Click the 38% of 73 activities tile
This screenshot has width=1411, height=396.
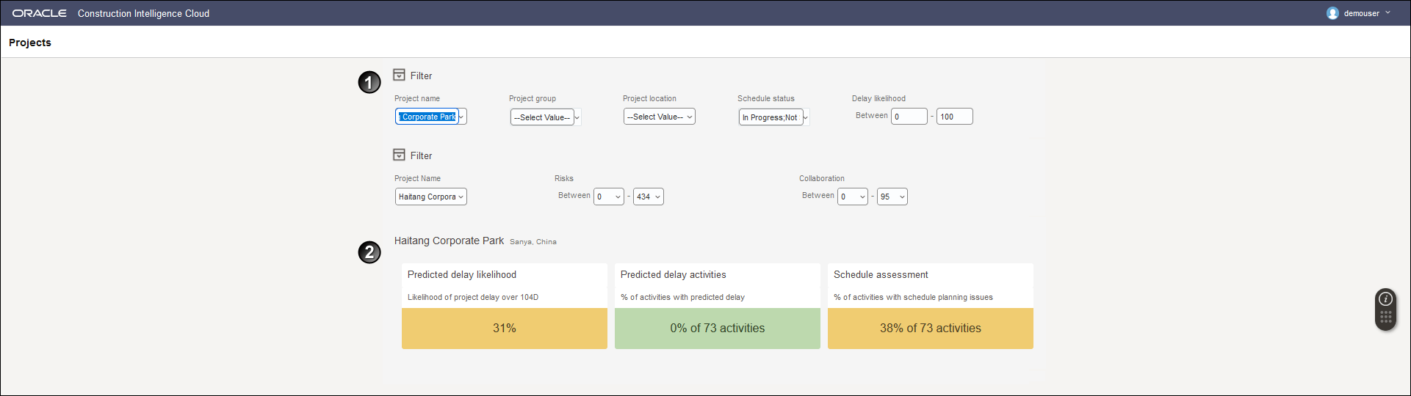(x=931, y=329)
